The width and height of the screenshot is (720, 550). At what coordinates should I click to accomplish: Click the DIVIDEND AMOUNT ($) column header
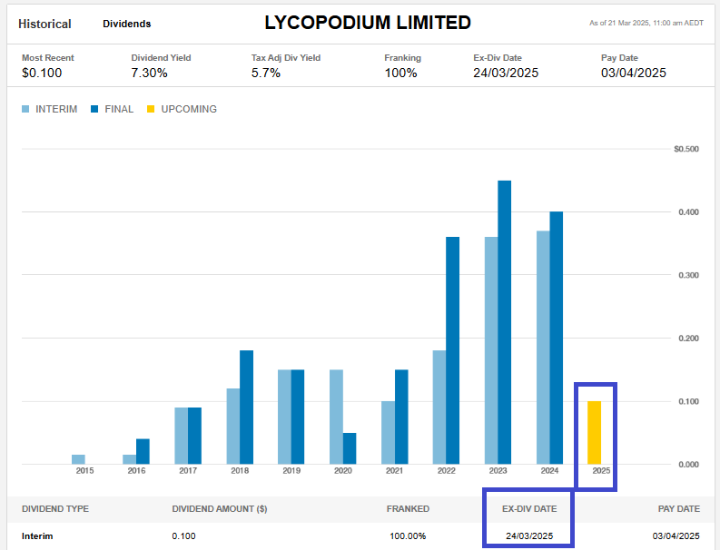pyautogui.click(x=220, y=508)
